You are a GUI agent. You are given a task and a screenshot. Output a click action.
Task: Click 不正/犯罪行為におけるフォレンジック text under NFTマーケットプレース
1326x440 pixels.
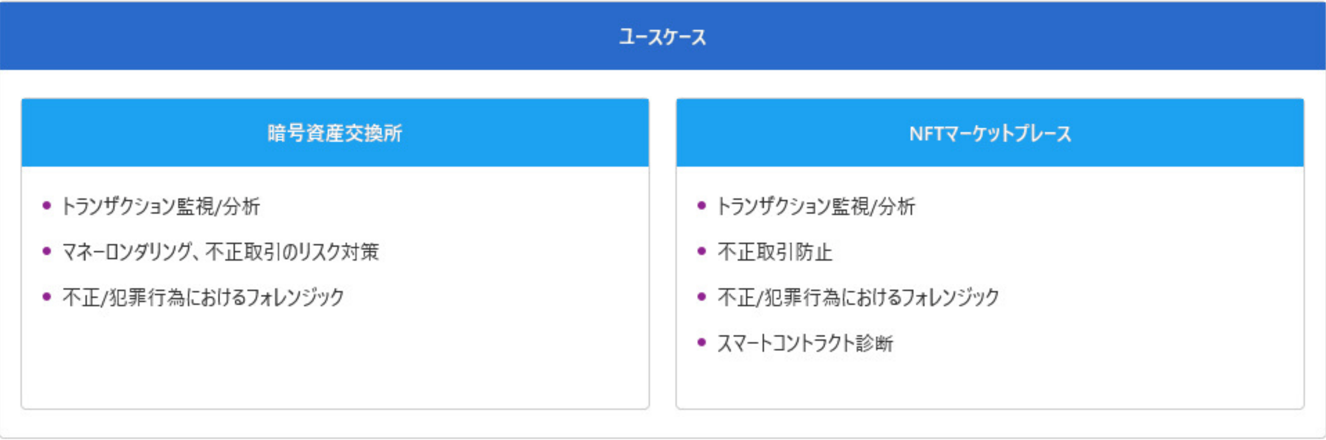pos(858,297)
